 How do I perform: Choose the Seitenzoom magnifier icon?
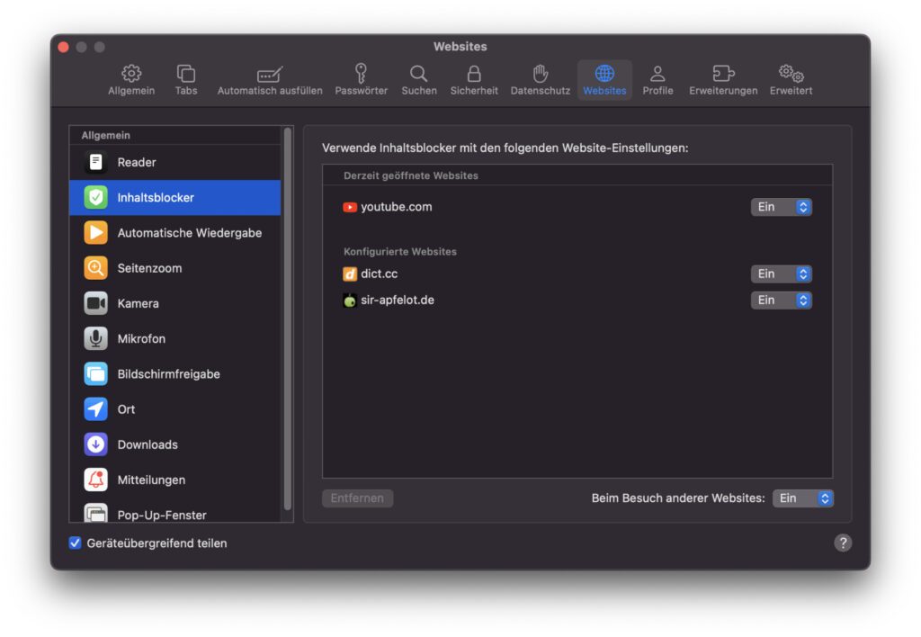[96, 268]
